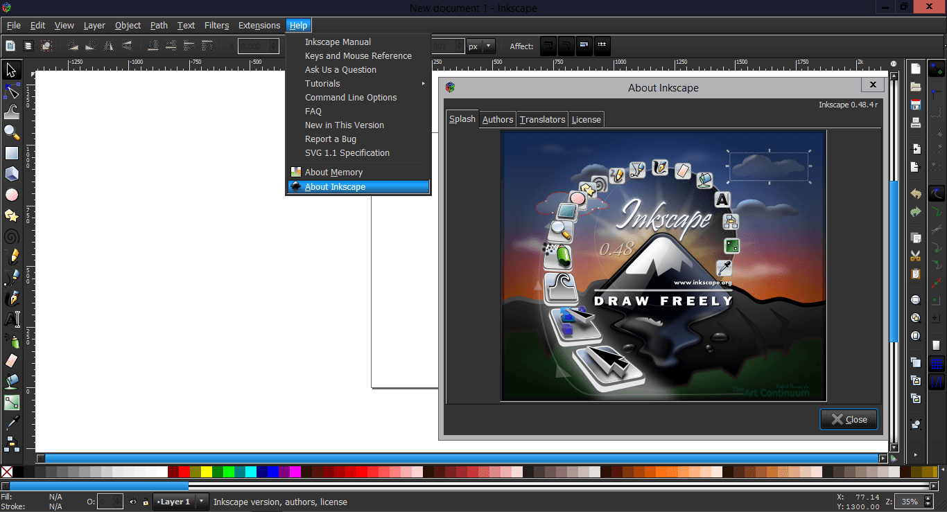Select the Node editing tool
This screenshot has height=512, width=947.
[x=11, y=91]
